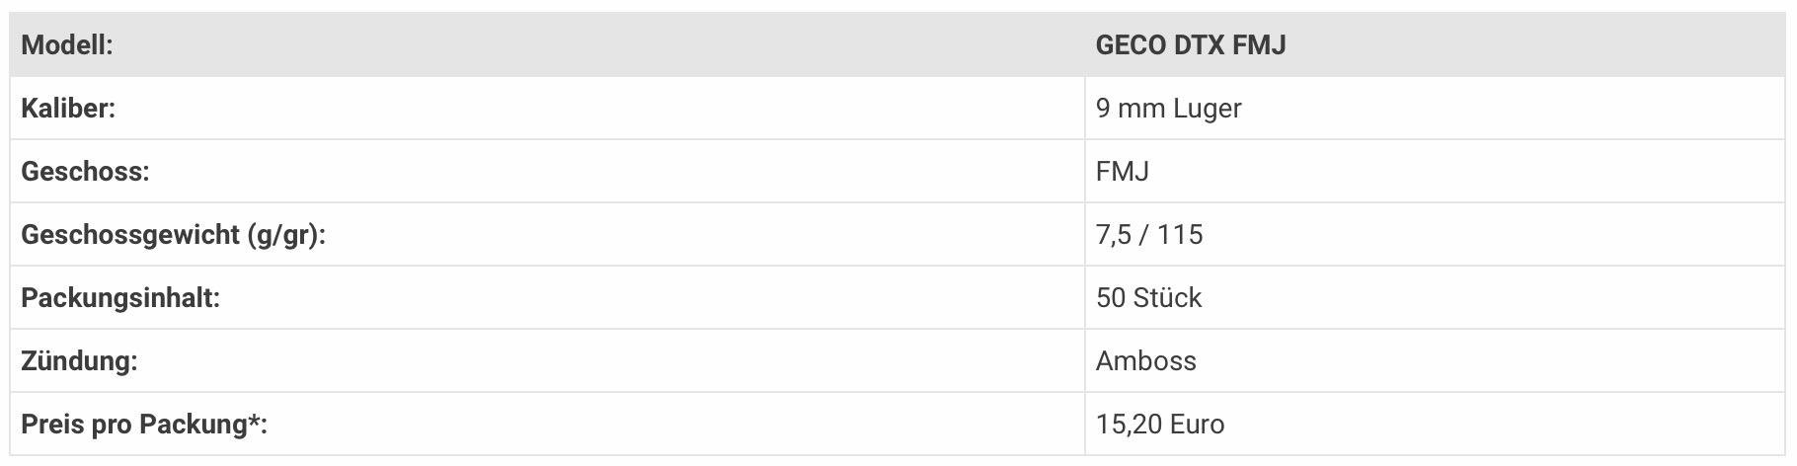This screenshot has height=466, width=1797.
Task: Click the asterisk after Preis pro Packung
Action: [x=253, y=420]
